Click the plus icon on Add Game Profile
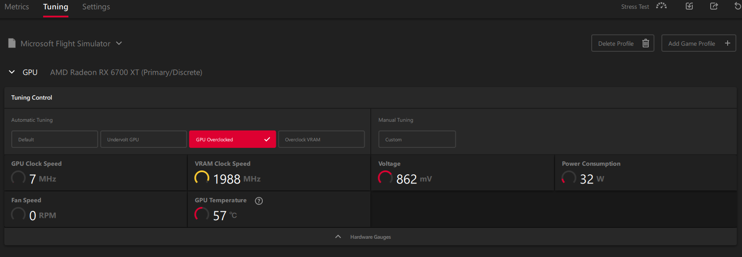 (x=727, y=43)
